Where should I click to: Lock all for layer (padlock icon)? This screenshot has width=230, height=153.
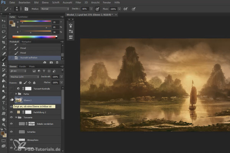[x=34, y=83]
